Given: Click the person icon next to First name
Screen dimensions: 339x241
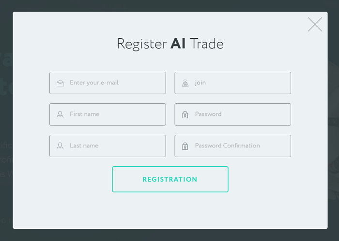Looking at the screenshot, I should click(60, 115).
